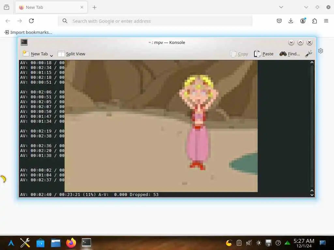Select the Firefox New Tab tab
Screen dimensions: 334x250
click(51, 7)
